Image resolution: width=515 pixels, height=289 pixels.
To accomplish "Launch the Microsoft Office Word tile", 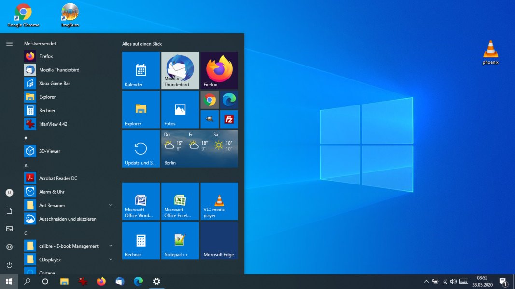I will [141, 201].
